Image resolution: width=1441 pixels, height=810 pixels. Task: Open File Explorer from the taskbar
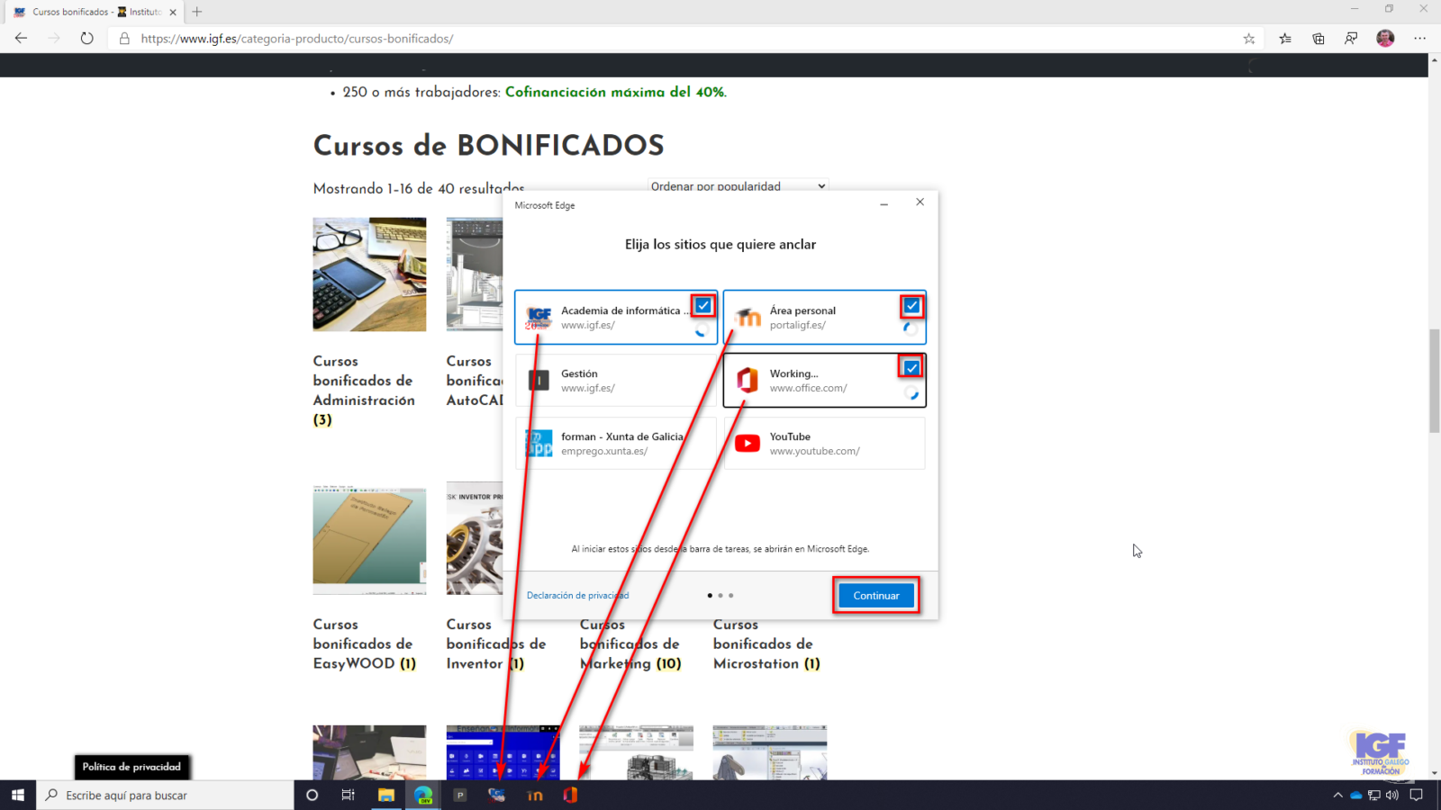point(385,795)
